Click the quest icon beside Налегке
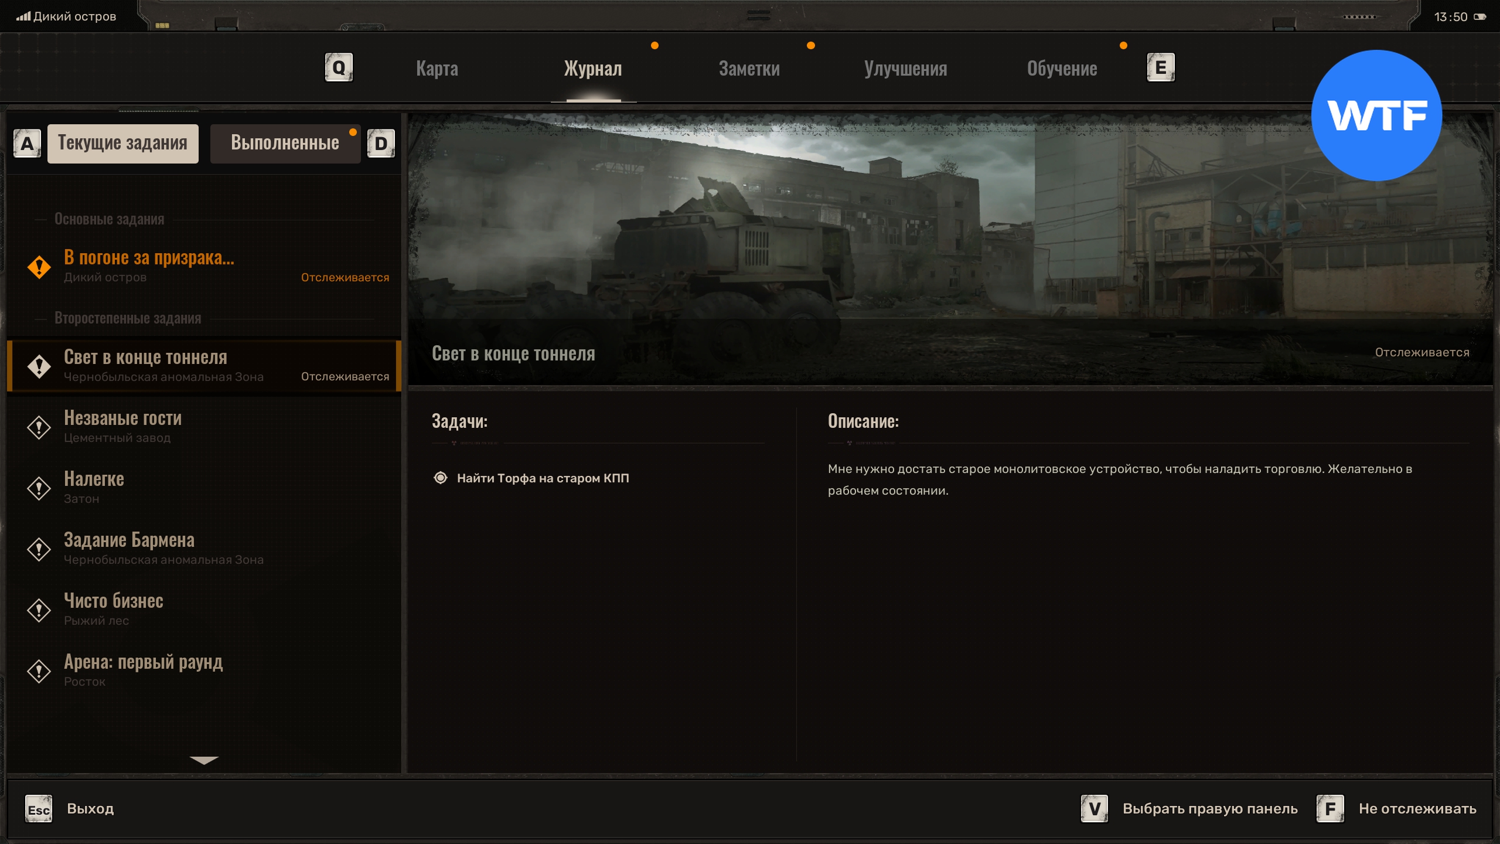The width and height of the screenshot is (1500, 844). click(x=39, y=488)
